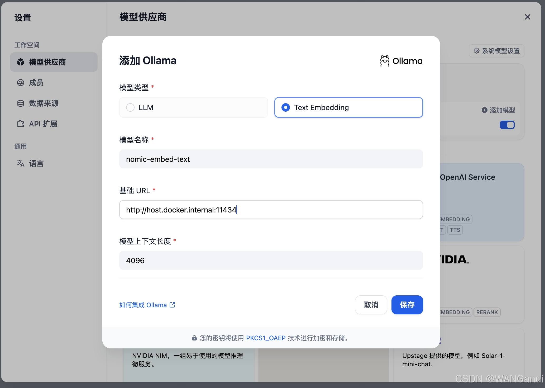Toggle the blue provider enable switch

tap(507, 125)
